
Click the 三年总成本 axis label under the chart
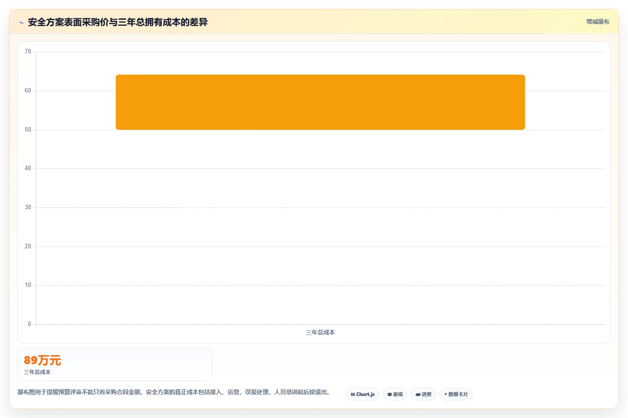coord(321,332)
